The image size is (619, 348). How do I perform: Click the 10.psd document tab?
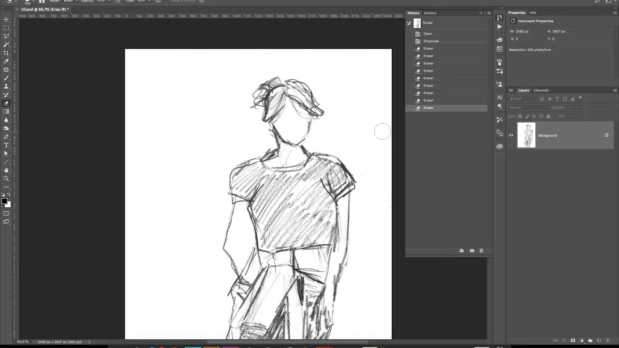point(44,9)
